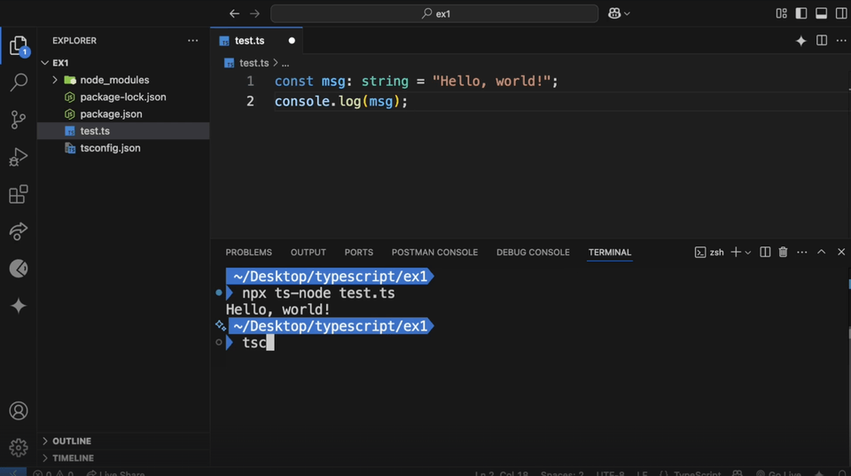Customize layout icon in title bar
The width and height of the screenshot is (851, 476).
click(x=782, y=13)
